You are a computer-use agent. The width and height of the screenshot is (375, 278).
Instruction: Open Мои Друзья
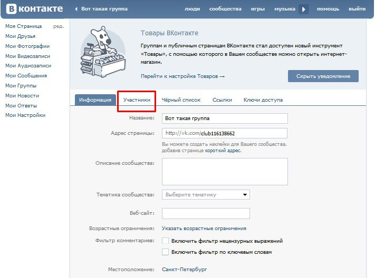pos(21,36)
